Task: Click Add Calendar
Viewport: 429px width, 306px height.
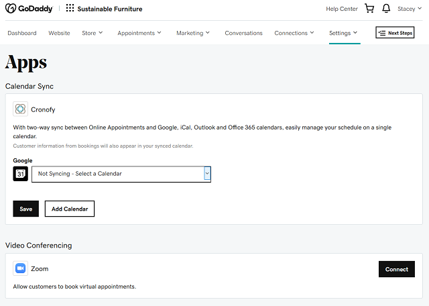Action: 70,209
